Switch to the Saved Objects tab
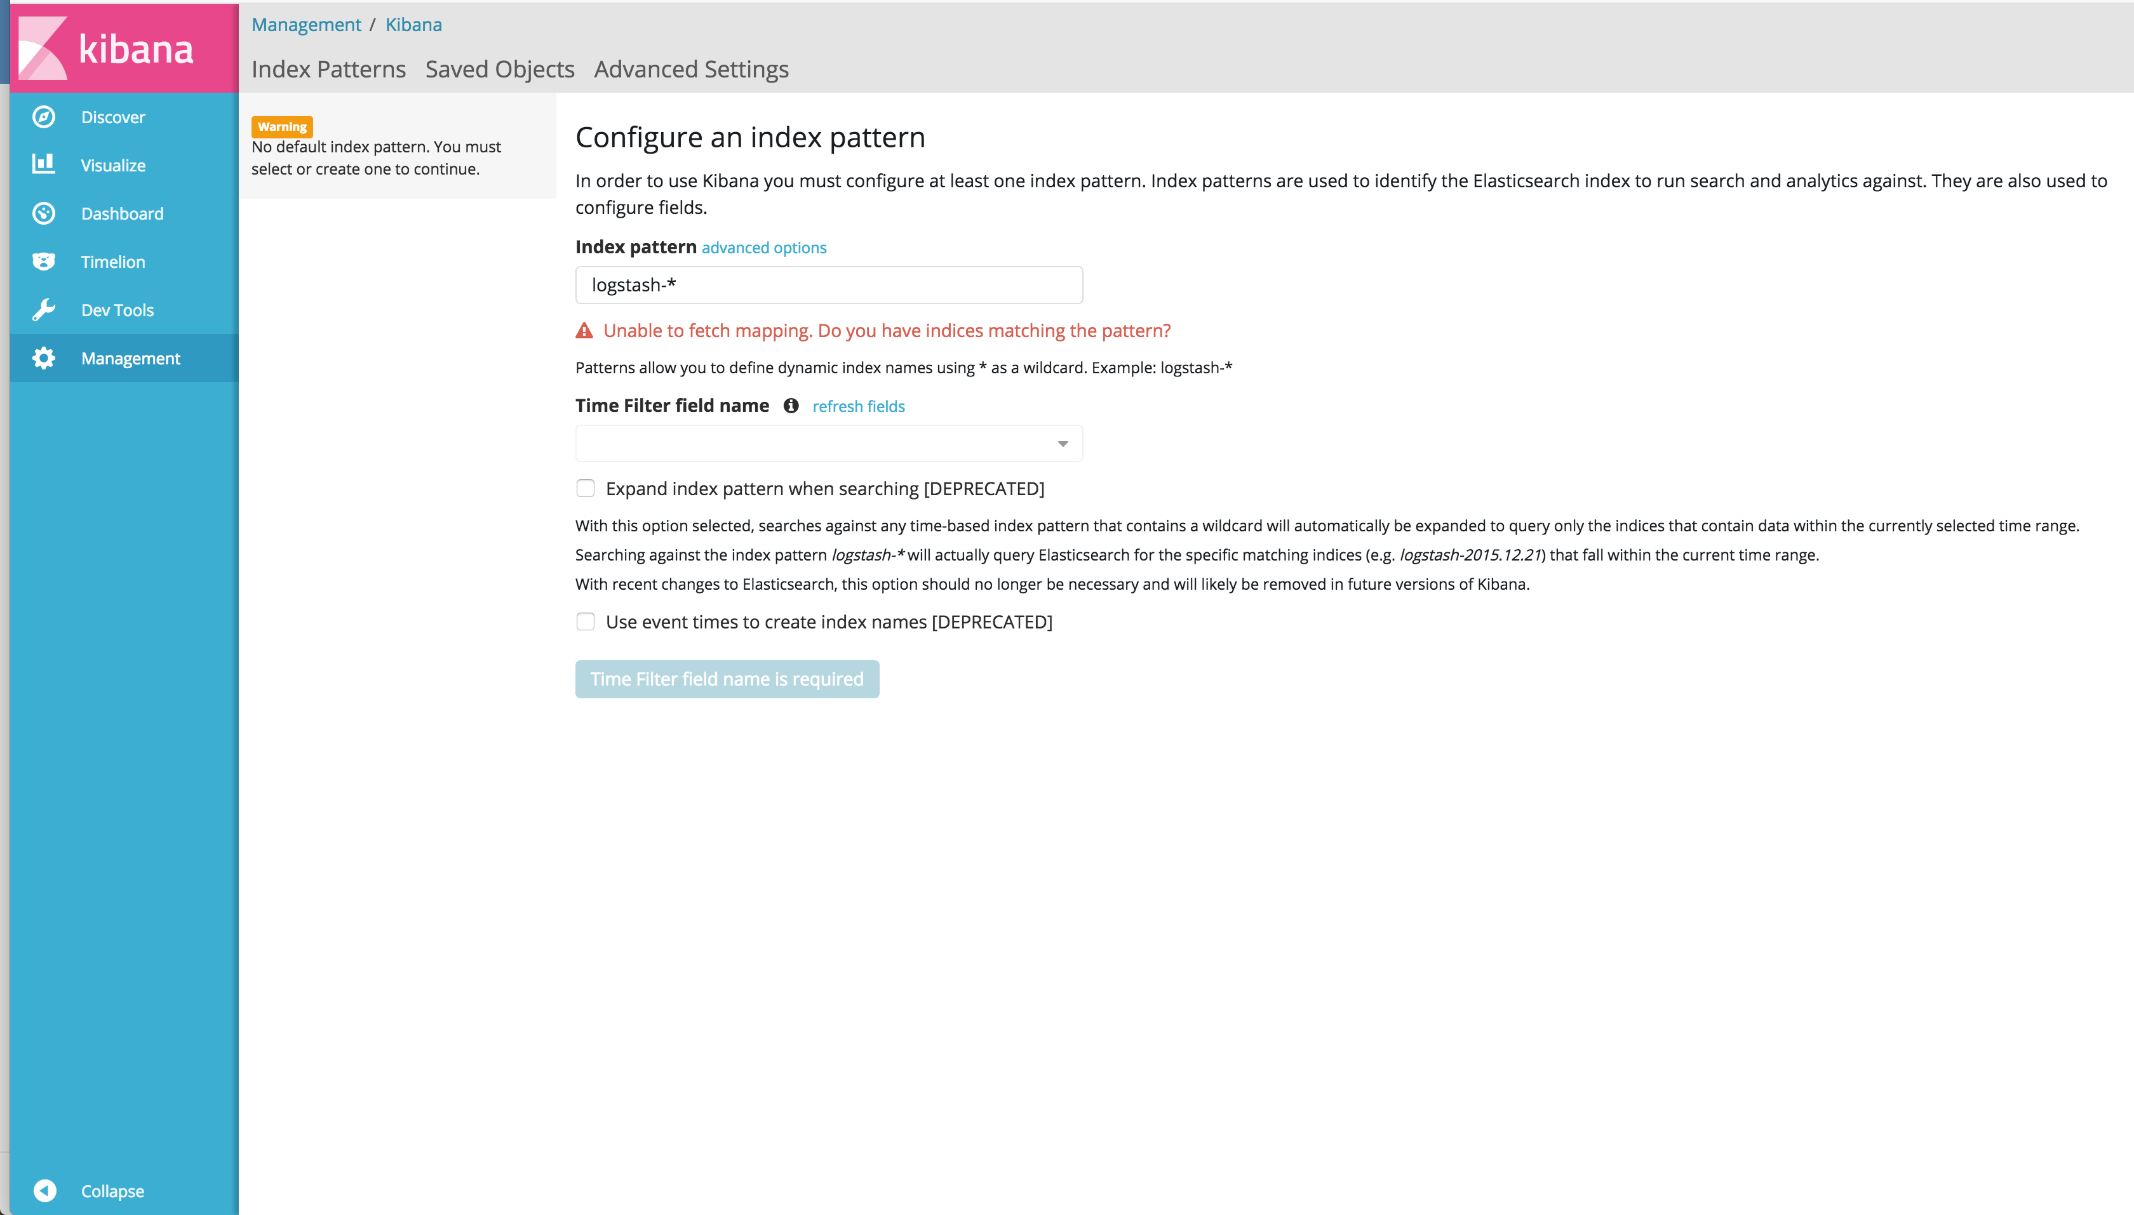 coord(499,69)
